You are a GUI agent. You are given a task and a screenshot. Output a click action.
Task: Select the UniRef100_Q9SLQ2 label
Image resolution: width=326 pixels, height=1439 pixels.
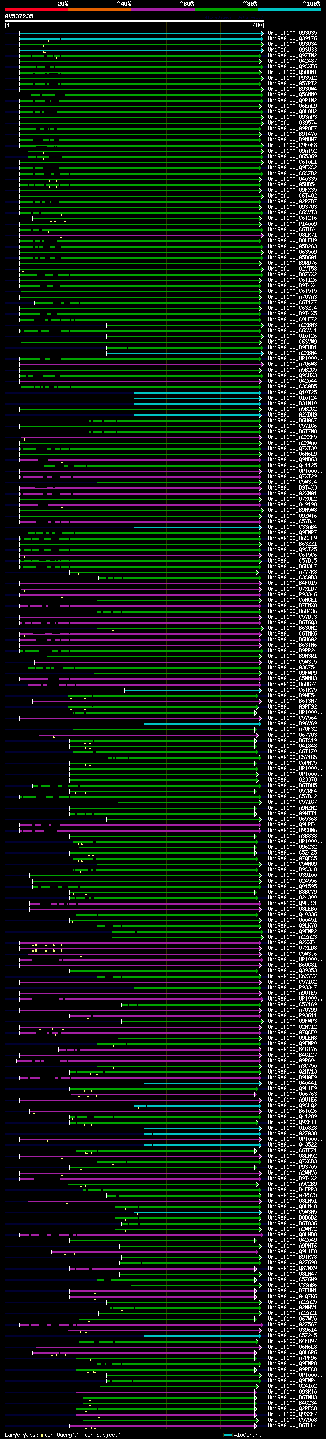(292, 1106)
